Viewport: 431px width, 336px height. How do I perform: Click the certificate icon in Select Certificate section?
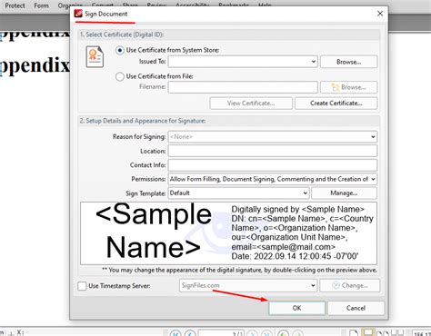coord(95,57)
